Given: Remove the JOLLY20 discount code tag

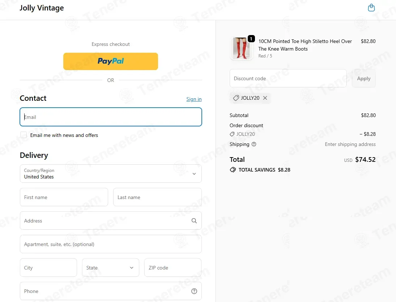Looking at the screenshot, I should click(265, 98).
